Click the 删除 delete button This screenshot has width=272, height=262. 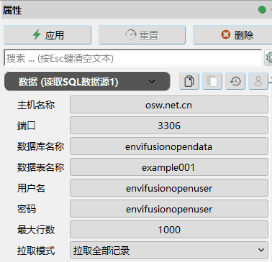(x=232, y=35)
